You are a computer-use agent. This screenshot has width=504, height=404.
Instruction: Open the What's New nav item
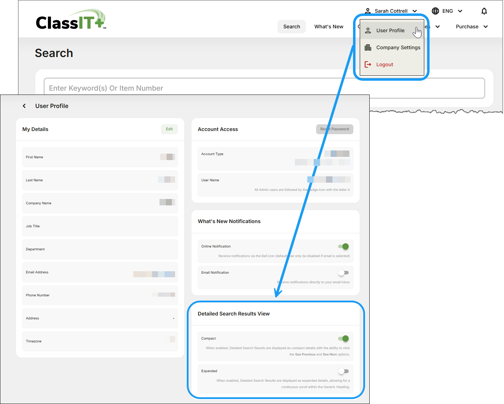(329, 27)
